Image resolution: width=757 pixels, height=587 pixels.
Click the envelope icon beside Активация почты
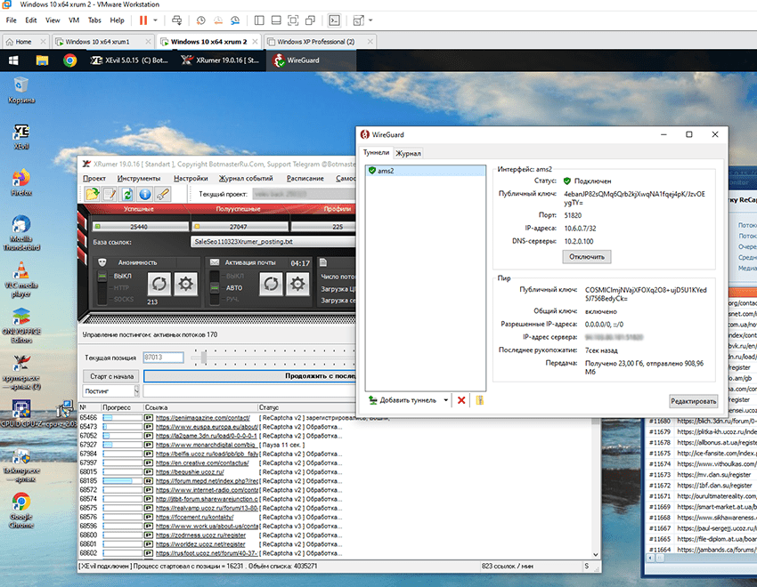tap(215, 262)
